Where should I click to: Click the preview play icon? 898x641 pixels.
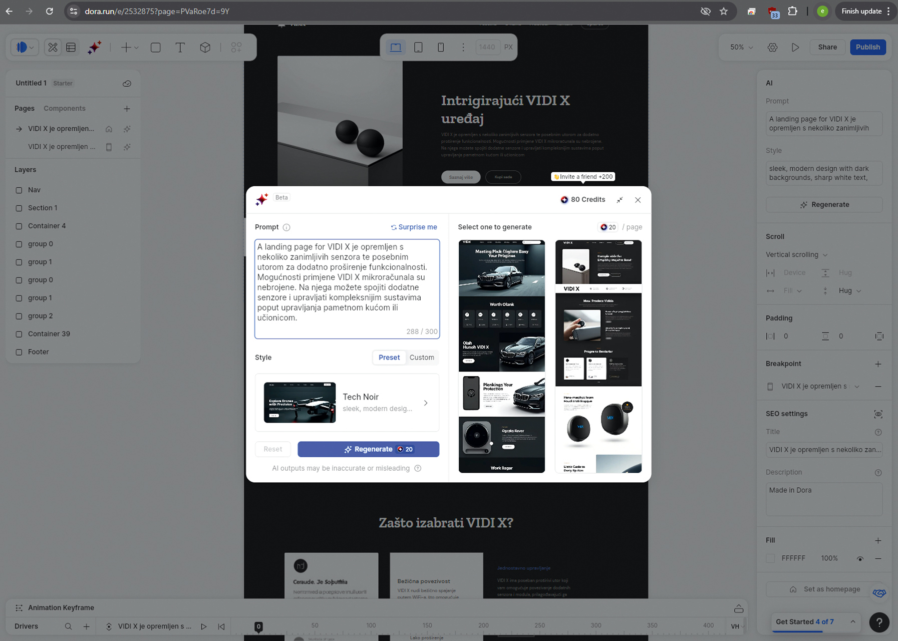point(795,47)
